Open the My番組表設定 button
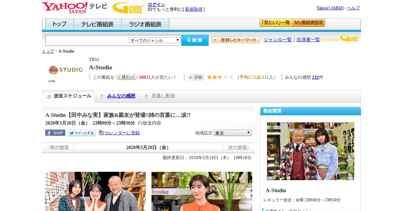Image resolution: width=403 pixels, height=211 pixels. 309,23
